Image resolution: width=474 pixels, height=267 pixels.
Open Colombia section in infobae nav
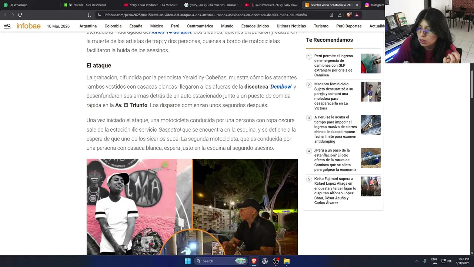click(x=113, y=26)
